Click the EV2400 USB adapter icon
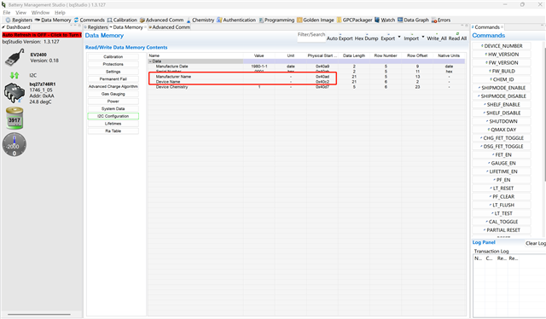 pyautogui.click(x=15, y=57)
